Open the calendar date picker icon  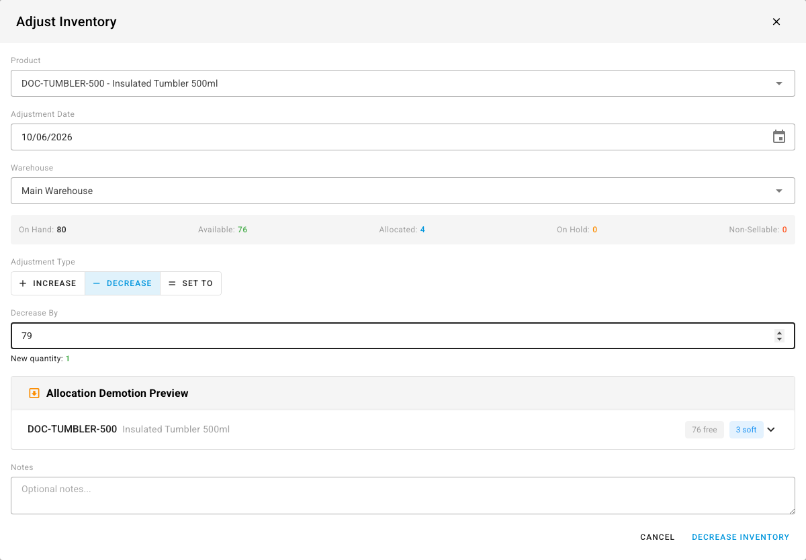(779, 137)
